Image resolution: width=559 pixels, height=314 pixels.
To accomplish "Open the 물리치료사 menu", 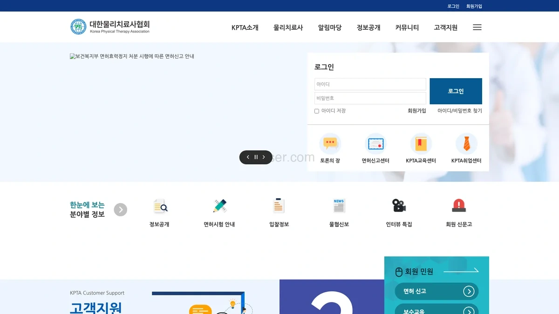I will [288, 27].
